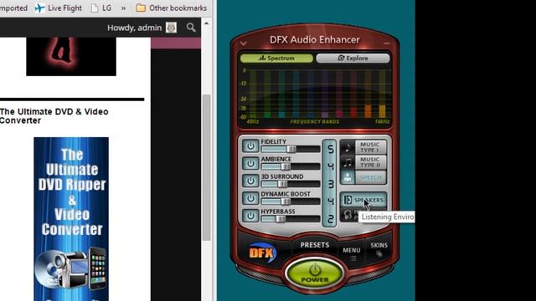
Task: Click the Live Flight airplane icon
Action: 39,8
